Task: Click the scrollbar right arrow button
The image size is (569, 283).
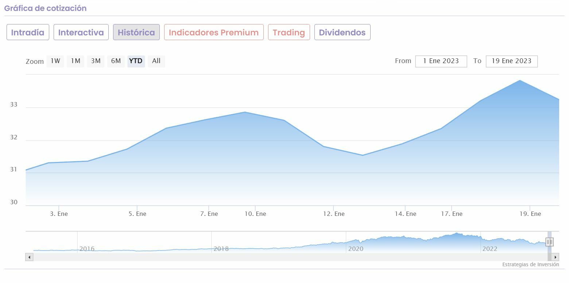Action: tap(555, 257)
